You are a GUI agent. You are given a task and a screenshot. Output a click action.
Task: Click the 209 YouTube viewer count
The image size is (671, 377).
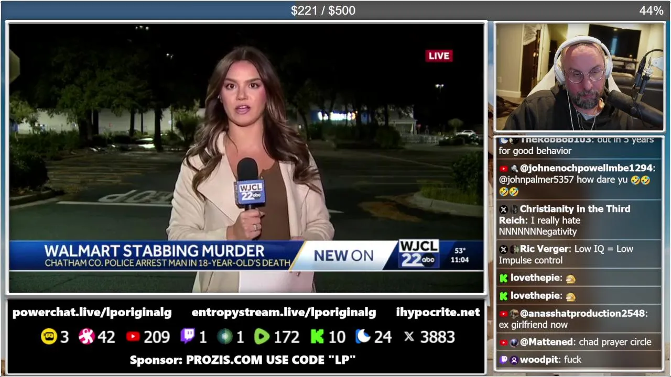[x=157, y=337]
